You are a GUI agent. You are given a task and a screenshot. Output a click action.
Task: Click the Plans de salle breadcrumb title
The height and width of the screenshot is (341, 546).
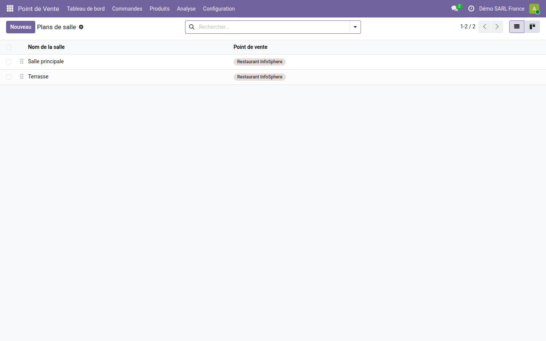click(56, 27)
